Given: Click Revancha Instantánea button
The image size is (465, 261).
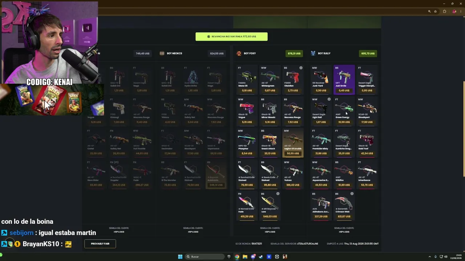Looking at the screenshot, I should pyautogui.click(x=231, y=37).
